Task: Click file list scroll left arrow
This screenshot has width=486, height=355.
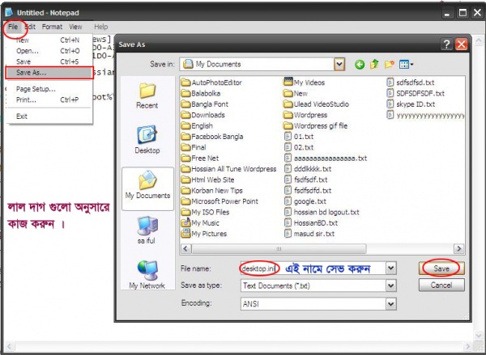Action: click(186, 248)
